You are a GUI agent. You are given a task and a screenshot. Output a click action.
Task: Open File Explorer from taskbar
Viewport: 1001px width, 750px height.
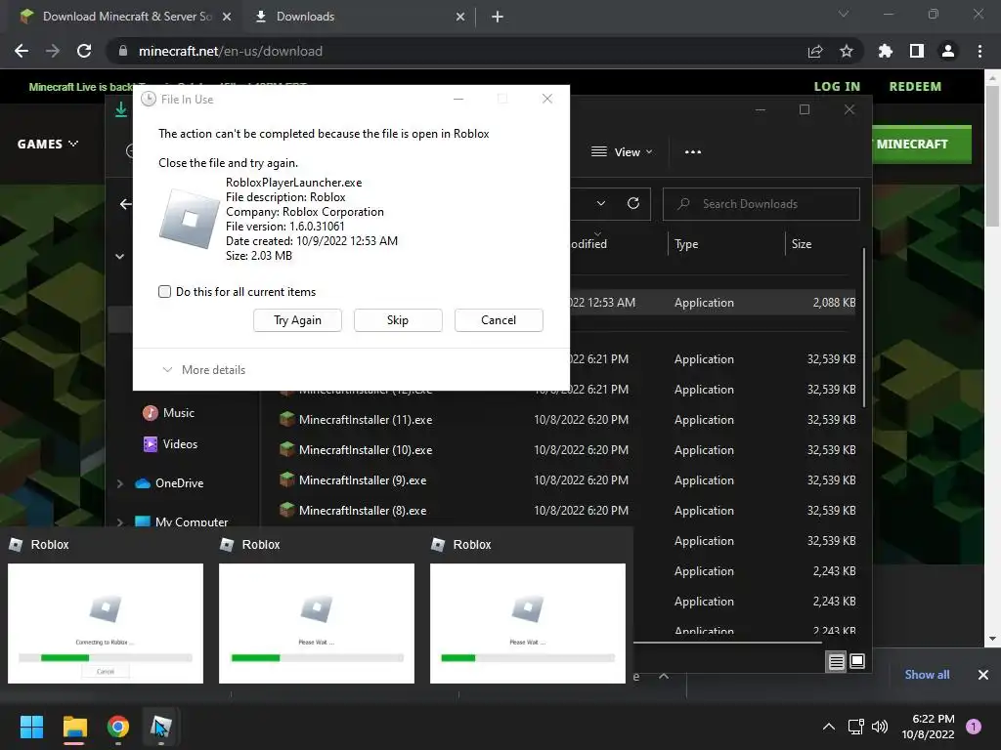(x=74, y=727)
